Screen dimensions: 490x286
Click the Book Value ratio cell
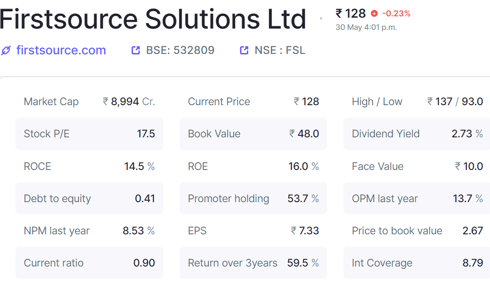click(254, 134)
